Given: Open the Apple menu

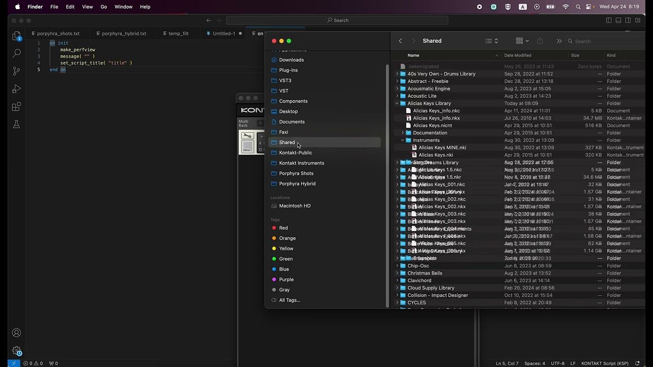Looking at the screenshot, I should pyautogui.click(x=17, y=7).
